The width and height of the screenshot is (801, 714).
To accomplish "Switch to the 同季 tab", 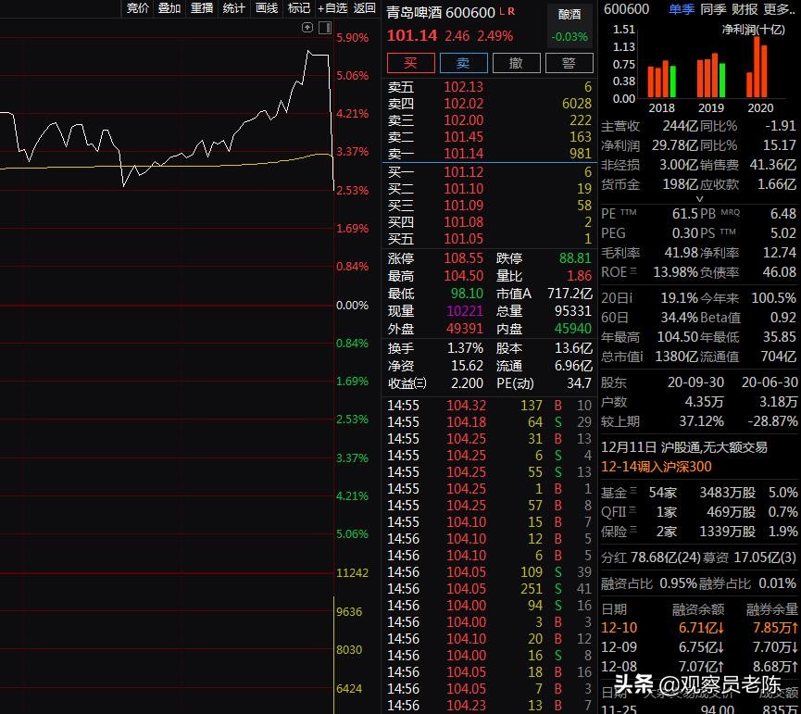I will pos(713,9).
